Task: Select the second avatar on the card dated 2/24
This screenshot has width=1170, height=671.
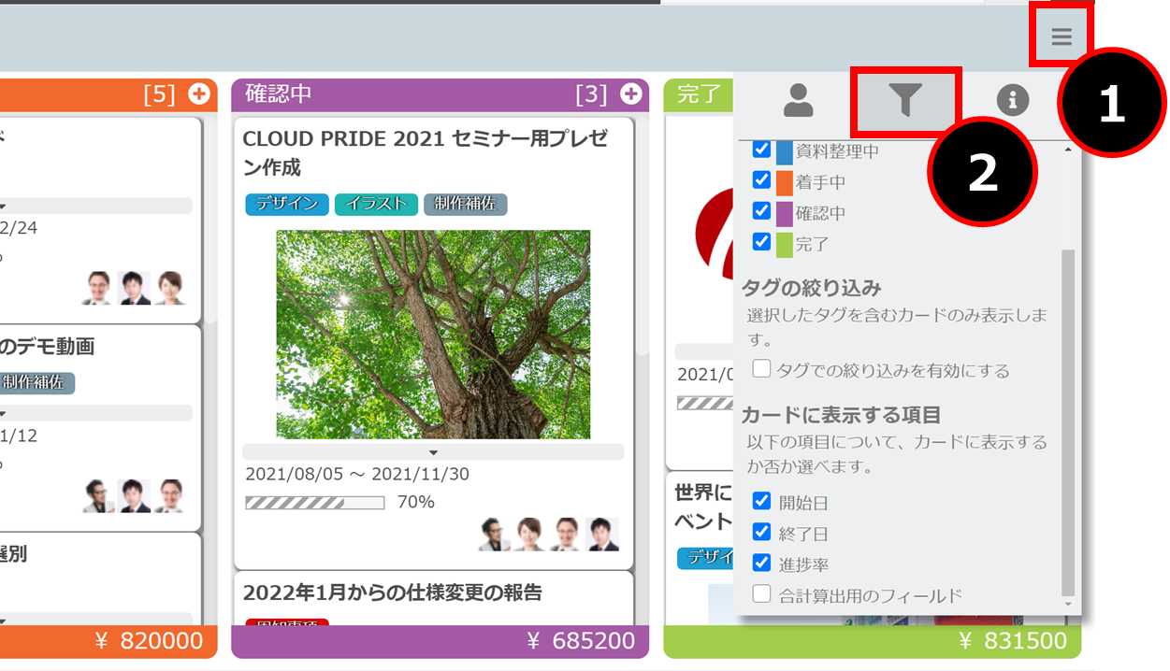Action: pyautogui.click(x=134, y=288)
